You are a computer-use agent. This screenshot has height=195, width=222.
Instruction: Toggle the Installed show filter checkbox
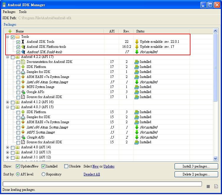43,166
